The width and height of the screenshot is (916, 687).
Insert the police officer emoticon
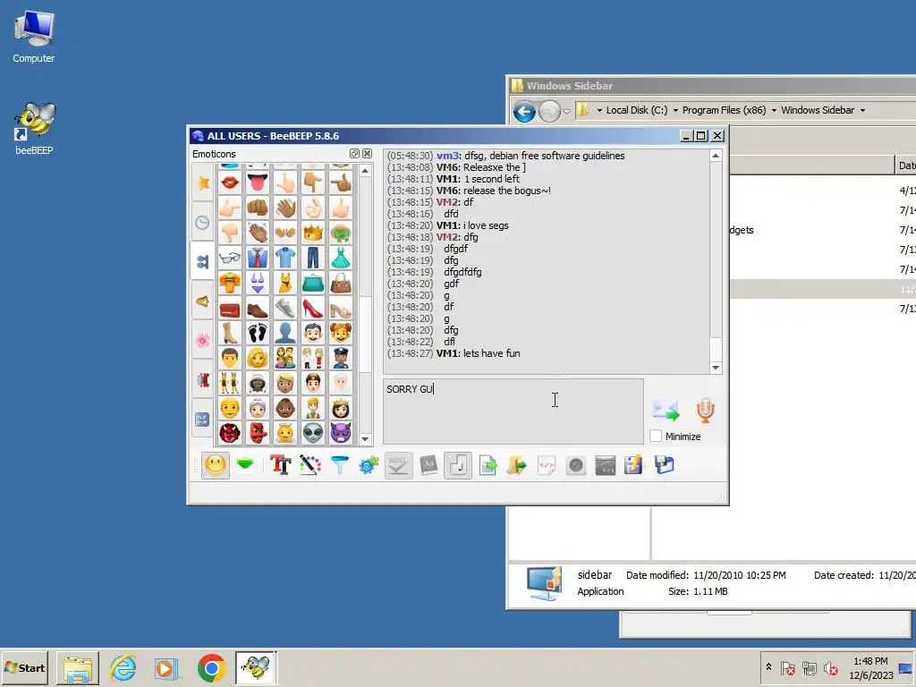click(x=340, y=358)
